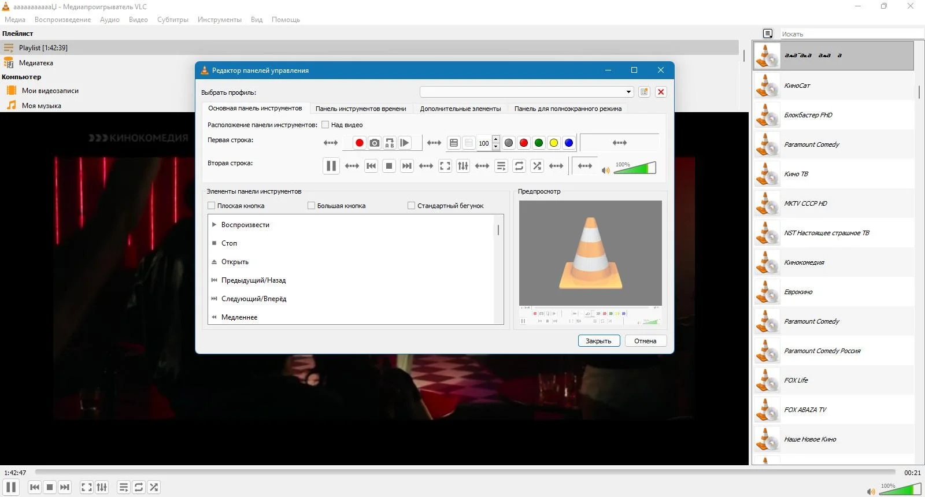Enable the "Над видео" checkbox

325,125
